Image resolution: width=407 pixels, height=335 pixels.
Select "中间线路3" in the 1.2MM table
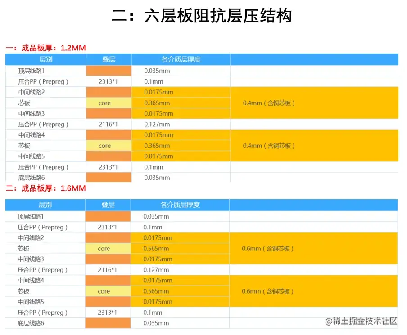click(31, 114)
